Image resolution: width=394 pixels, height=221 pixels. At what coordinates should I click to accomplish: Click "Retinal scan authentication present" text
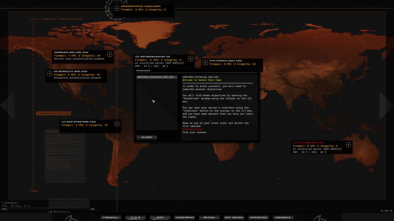[79, 59]
